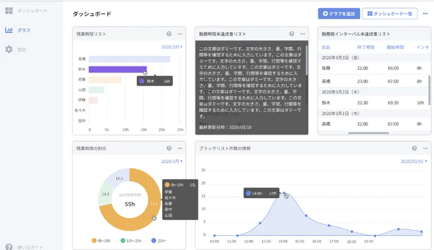This screenshot has height=250, width=434.
Task: Click help icon on 勤務時間未達成者リスト panel
Action: pos(292,34)
